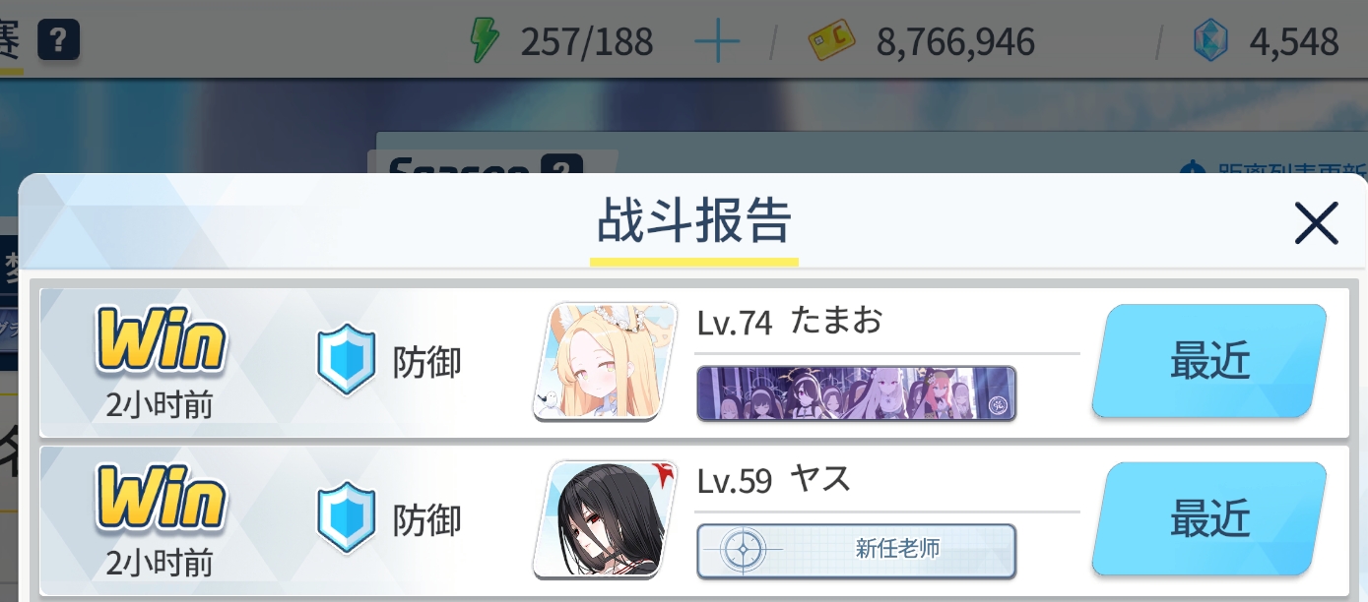1368x602 pixels.
Task: Add more energy with the plus icon
Action: (717, 41)
